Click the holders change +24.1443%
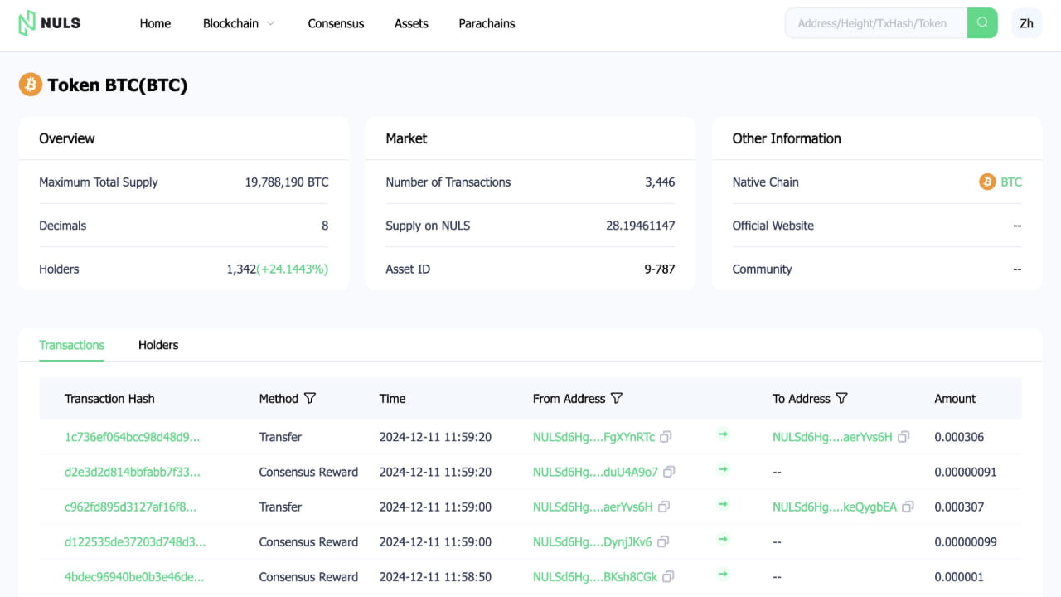The image size is (1061, 597). tap(293, 269)
